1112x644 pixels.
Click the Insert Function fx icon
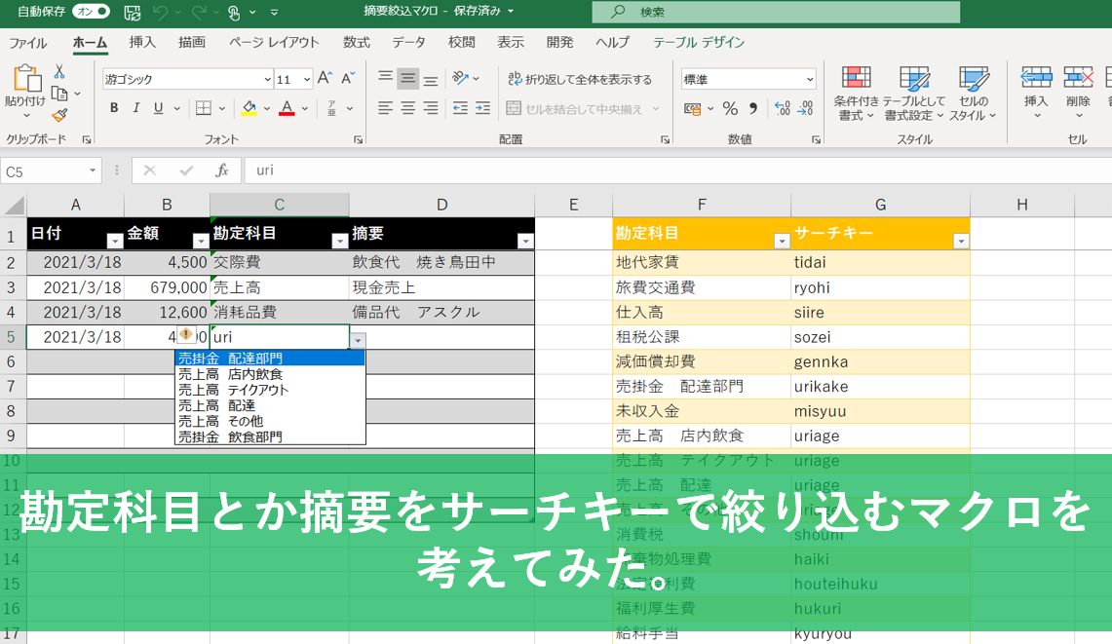(x=222, y=170)
